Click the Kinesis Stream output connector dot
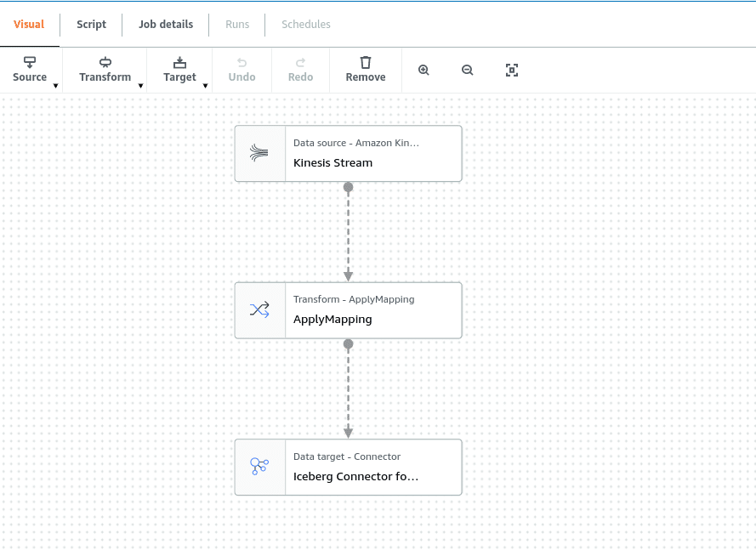Screen dimensions: 756x550 tap(348, 187)
